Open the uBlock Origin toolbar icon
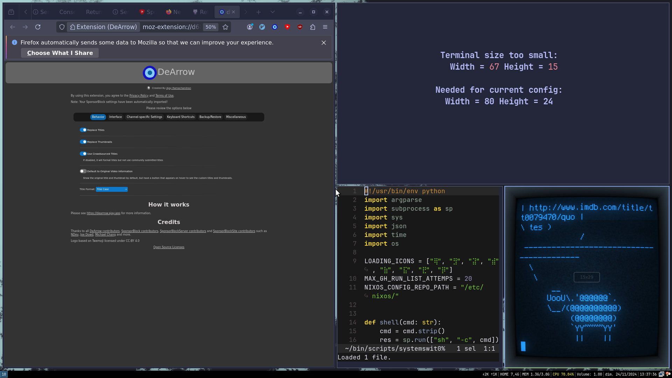 click(300, 27)
